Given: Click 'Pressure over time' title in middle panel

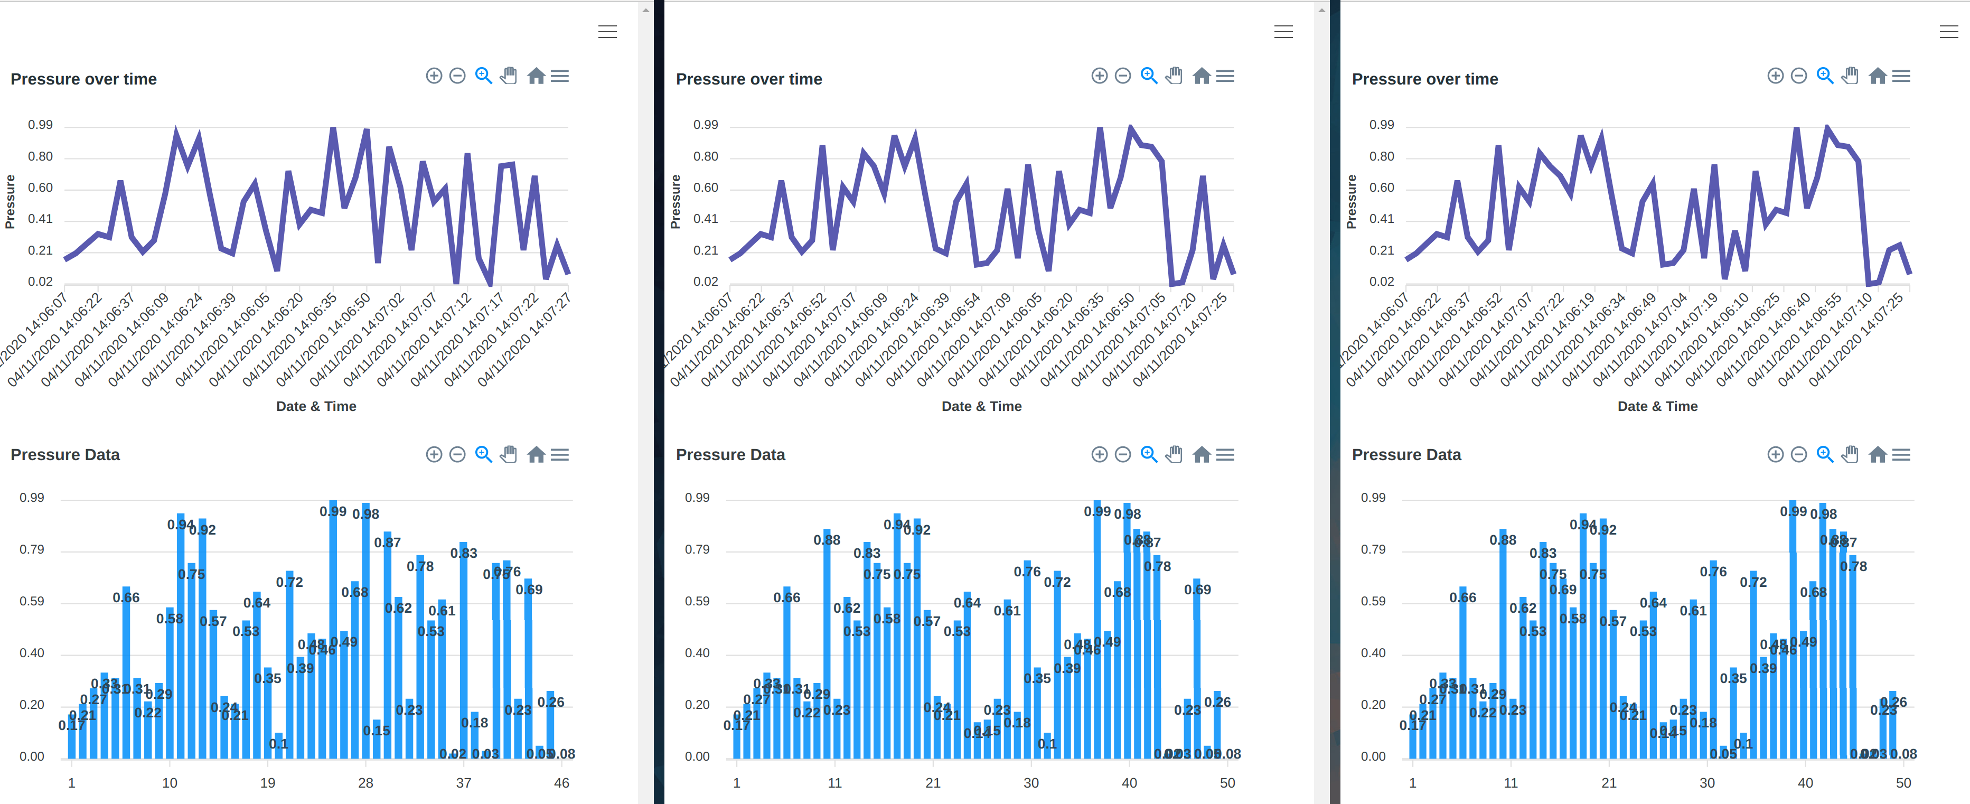Looking at the screenshot, I should (749, 79).
